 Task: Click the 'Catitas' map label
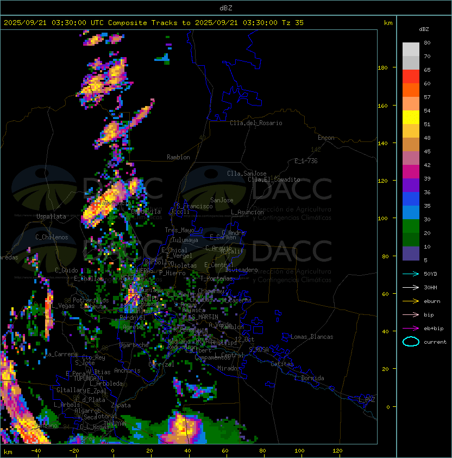click(x=282, y=364)
